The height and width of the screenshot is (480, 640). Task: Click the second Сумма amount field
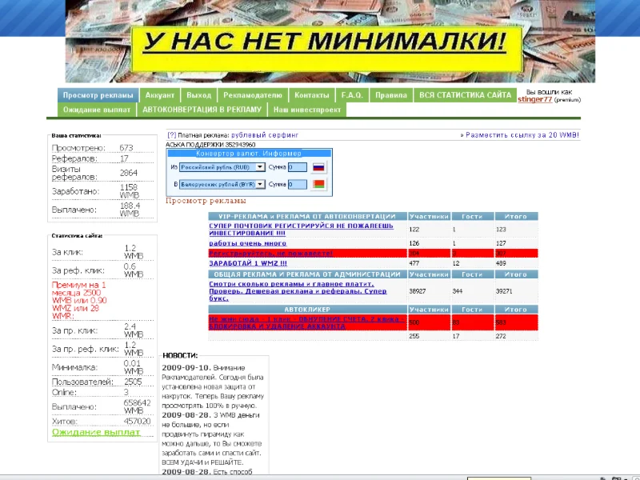pyautogui.click(x=296, y=184)
